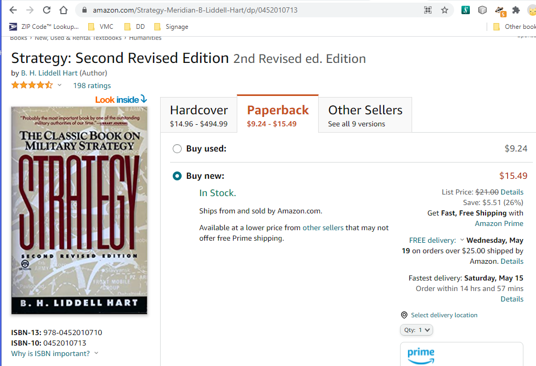The width and height of the screenshot is (536, 366).
Task: Open the green S extension icon
Action: tap(465, 10)
